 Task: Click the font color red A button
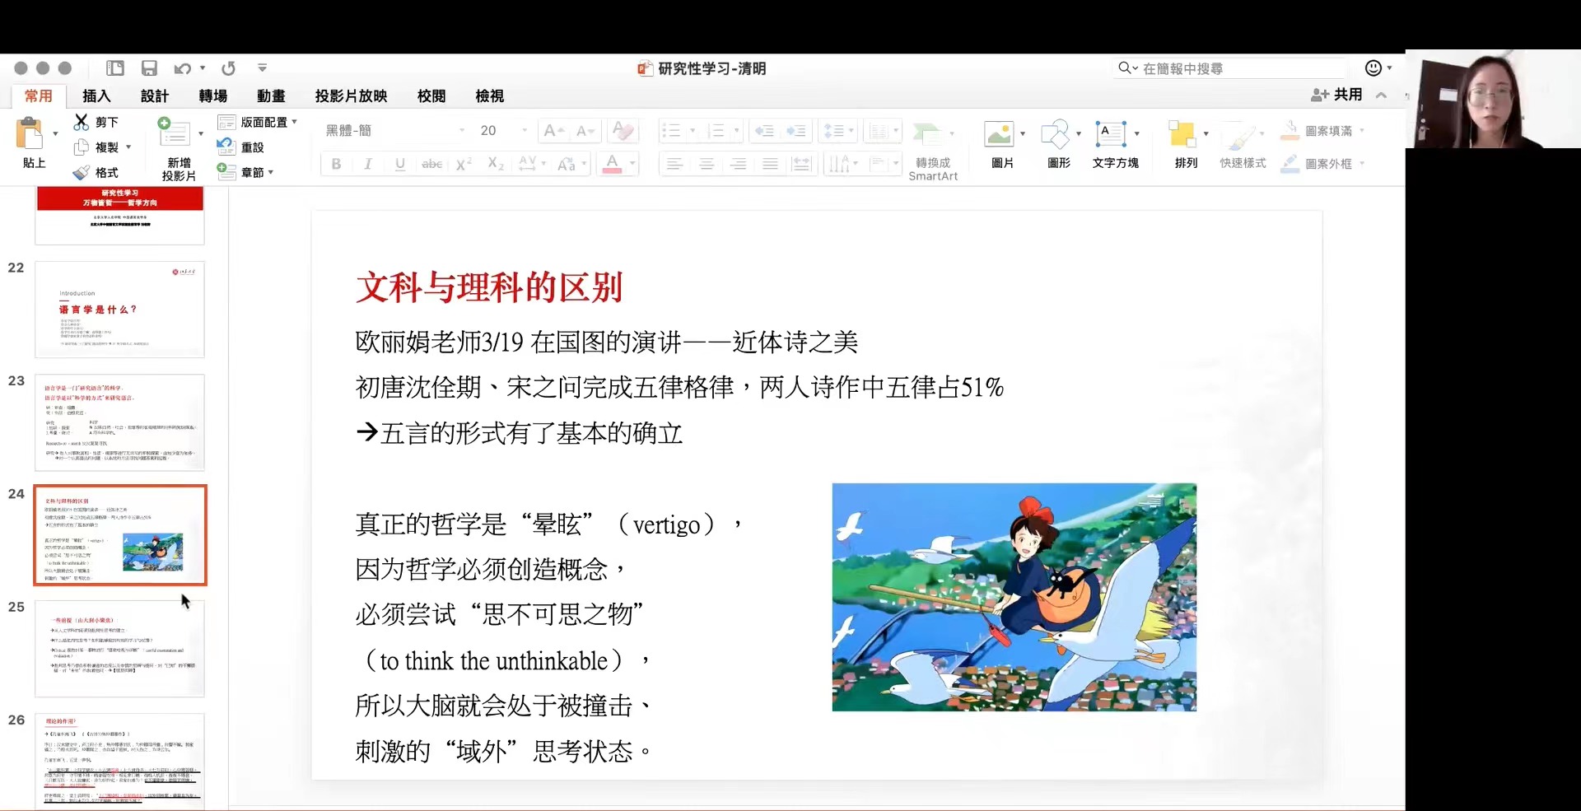point(612,164)
